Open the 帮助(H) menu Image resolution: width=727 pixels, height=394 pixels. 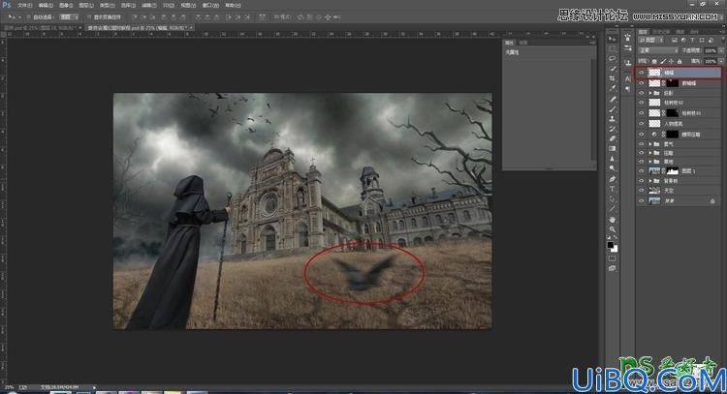pyautogui.click(x=233, y=6)
